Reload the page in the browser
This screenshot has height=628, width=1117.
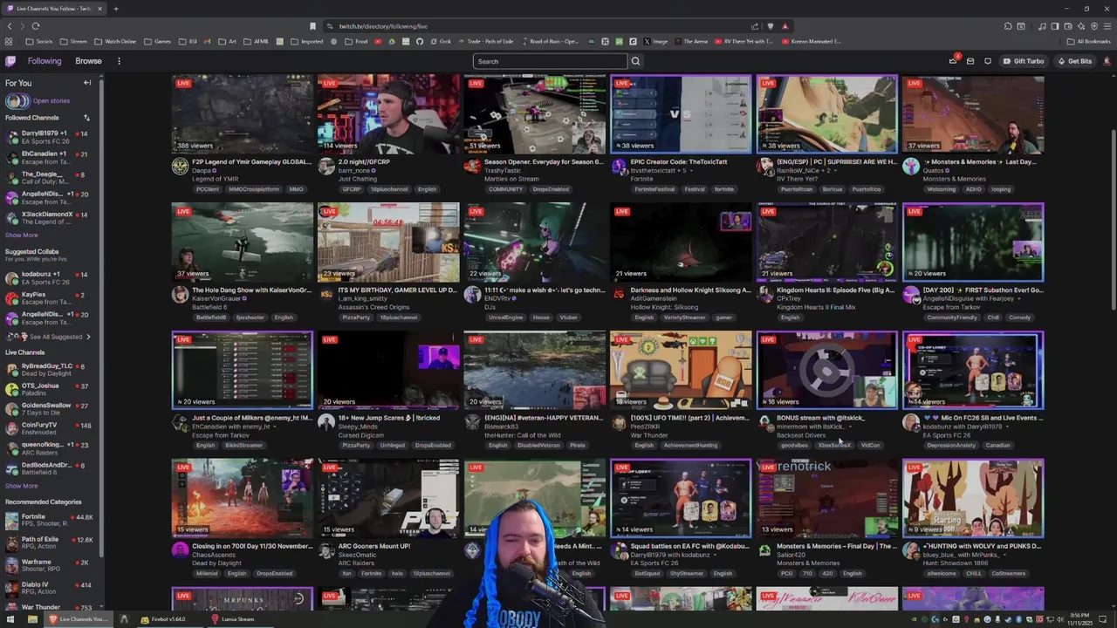coord(36,26)
